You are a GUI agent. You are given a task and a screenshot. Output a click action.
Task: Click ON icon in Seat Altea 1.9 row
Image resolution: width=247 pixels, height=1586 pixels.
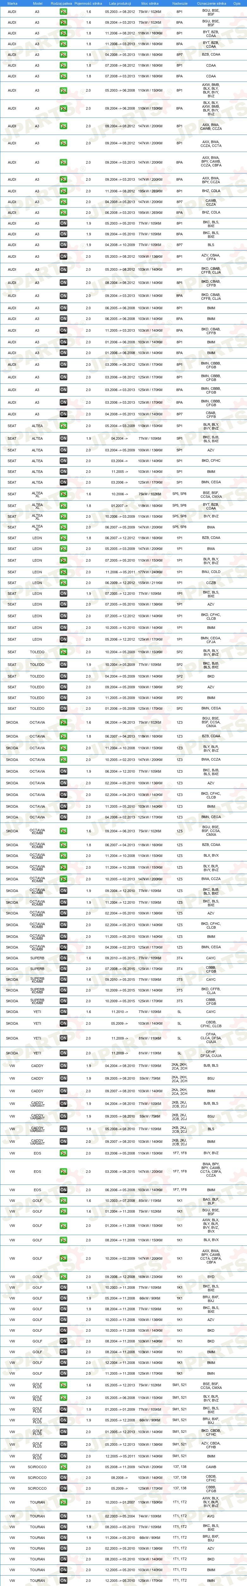tap(63, 438)
